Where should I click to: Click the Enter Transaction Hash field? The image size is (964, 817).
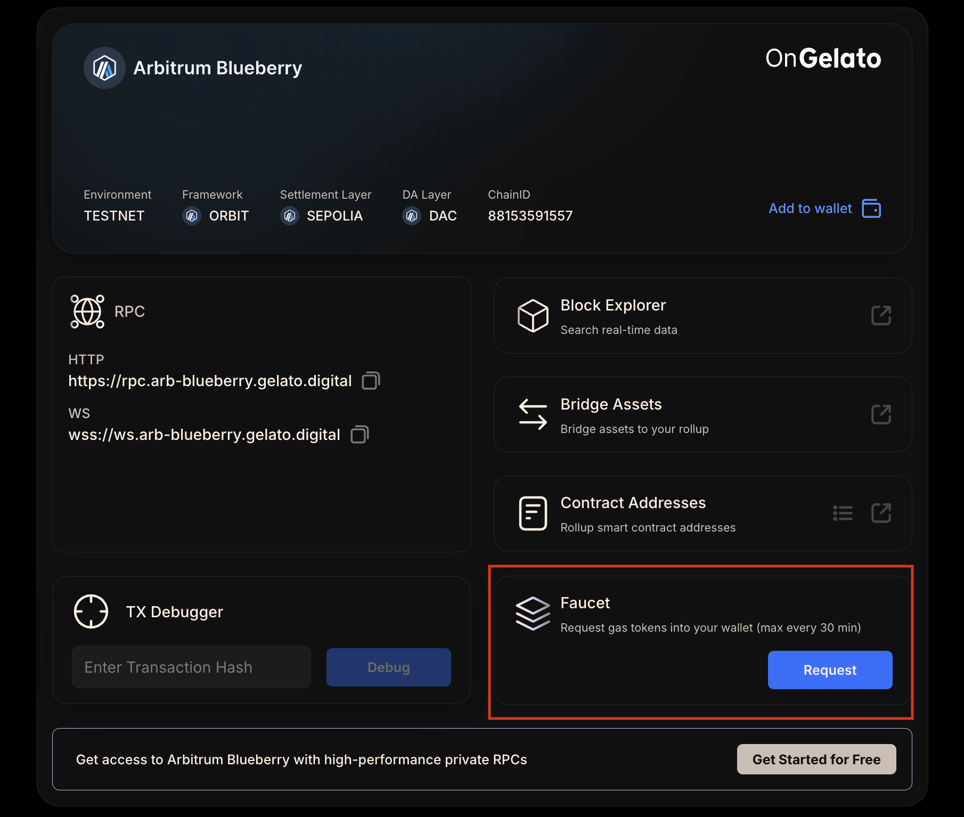(x=191, y=667)
